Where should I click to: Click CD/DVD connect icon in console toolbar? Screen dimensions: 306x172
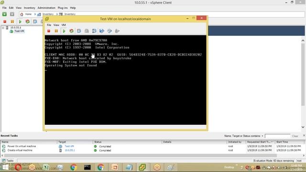click(x=109, y=31)
